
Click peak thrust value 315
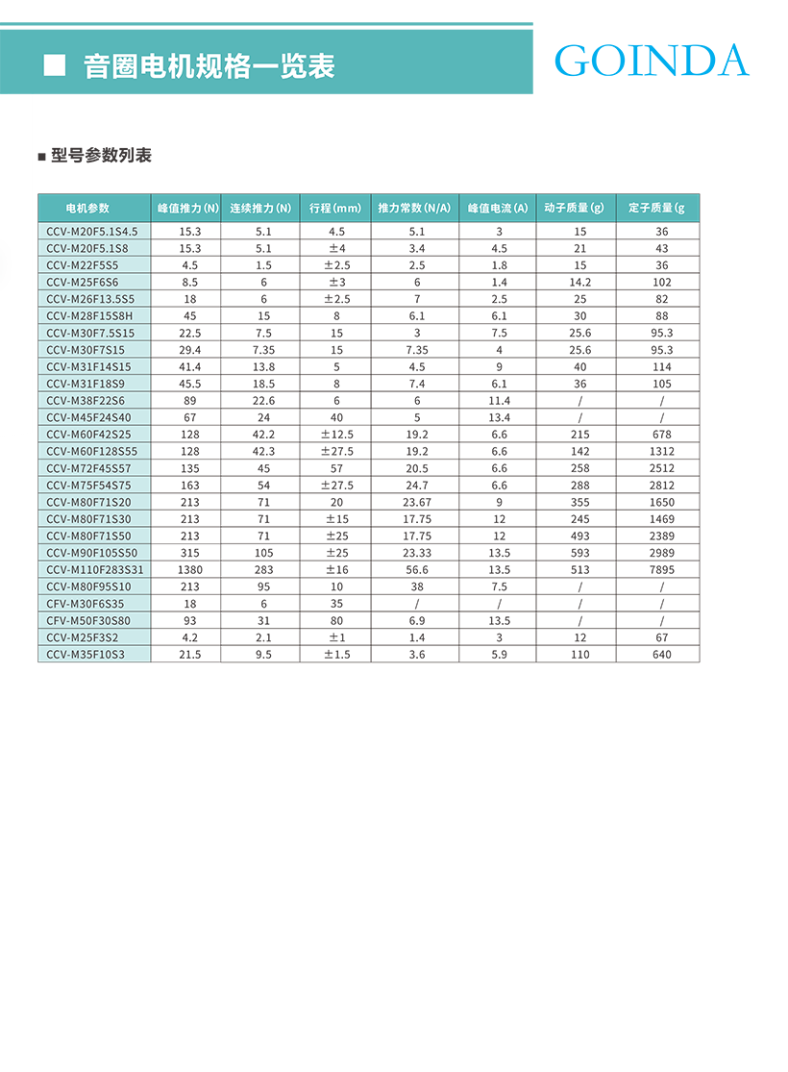(190, 553)
